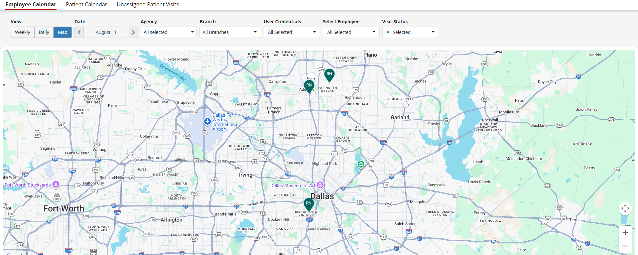
Task: Toggle map fullscreen/camera control button
Action: click(625, 208)
